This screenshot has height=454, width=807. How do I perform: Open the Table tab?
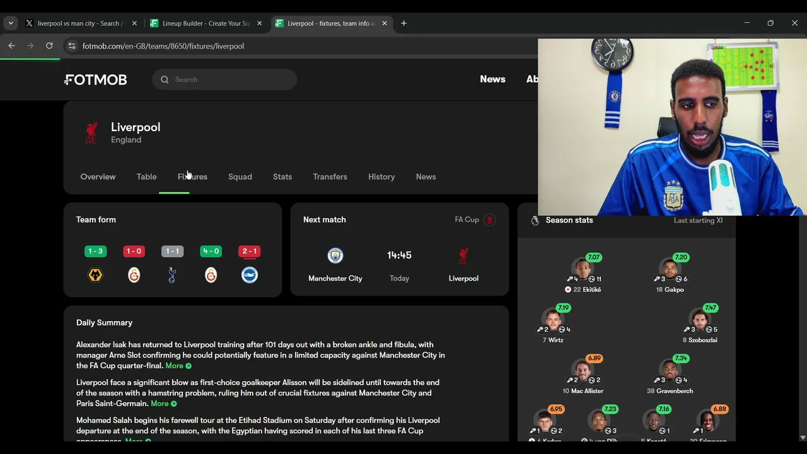click(146, 177)
